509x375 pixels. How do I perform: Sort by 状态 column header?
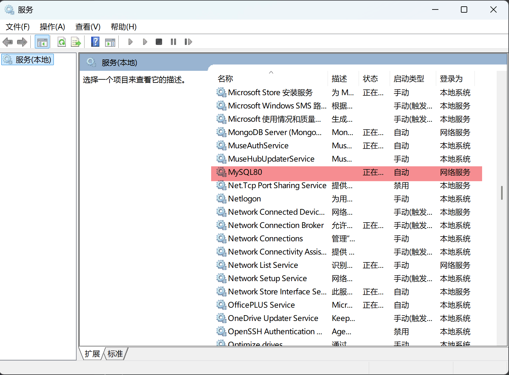tap(370, 79)
